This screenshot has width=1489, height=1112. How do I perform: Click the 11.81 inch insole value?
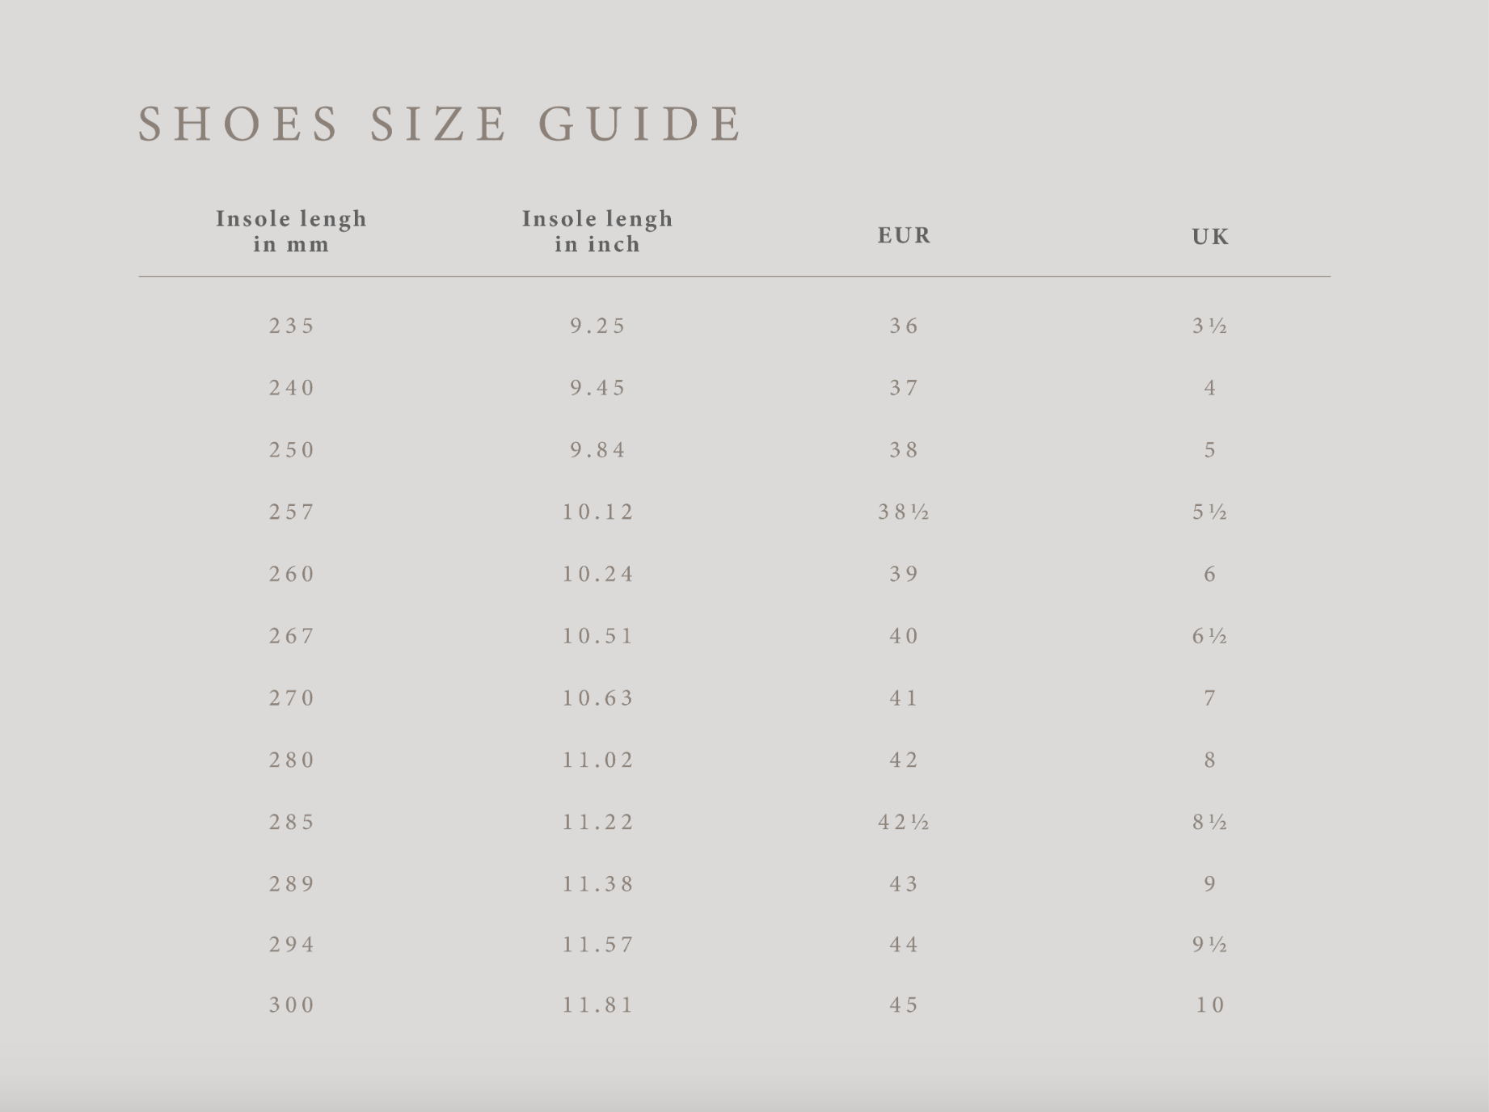598,1005
